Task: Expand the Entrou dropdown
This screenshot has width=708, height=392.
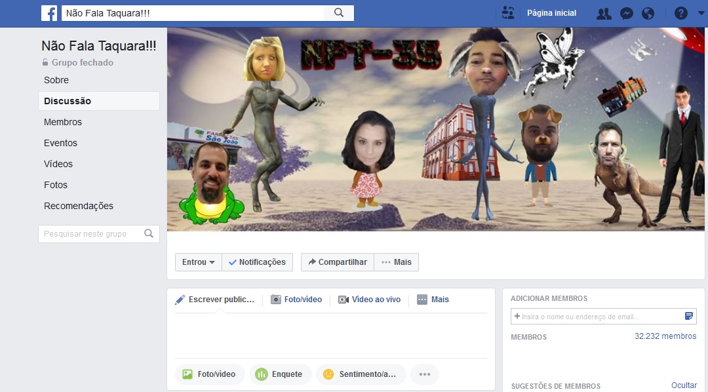Action: (x=198, y=262)
